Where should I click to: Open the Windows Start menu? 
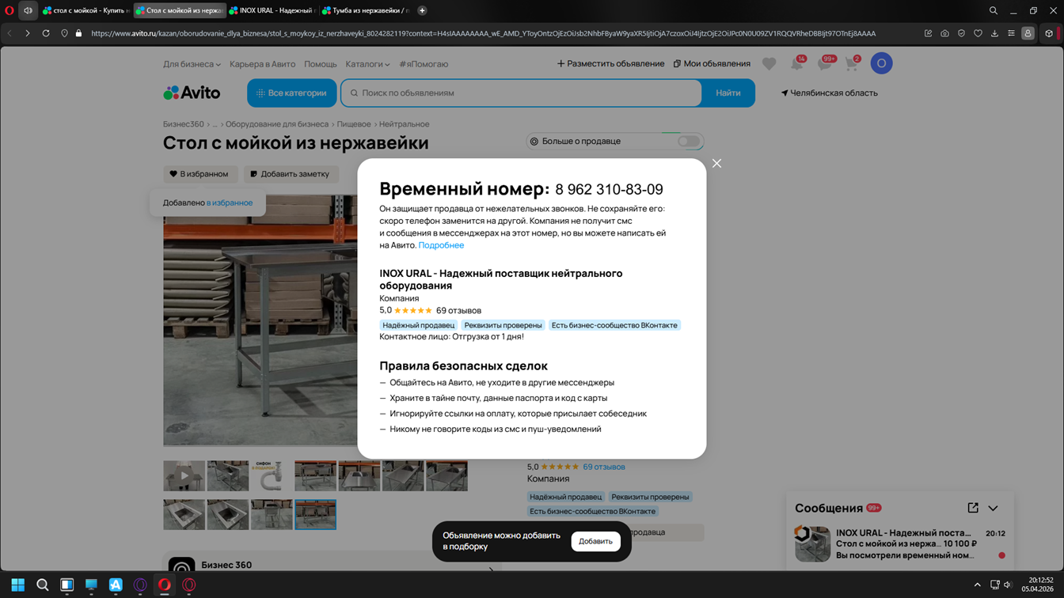tap(17, 585)
